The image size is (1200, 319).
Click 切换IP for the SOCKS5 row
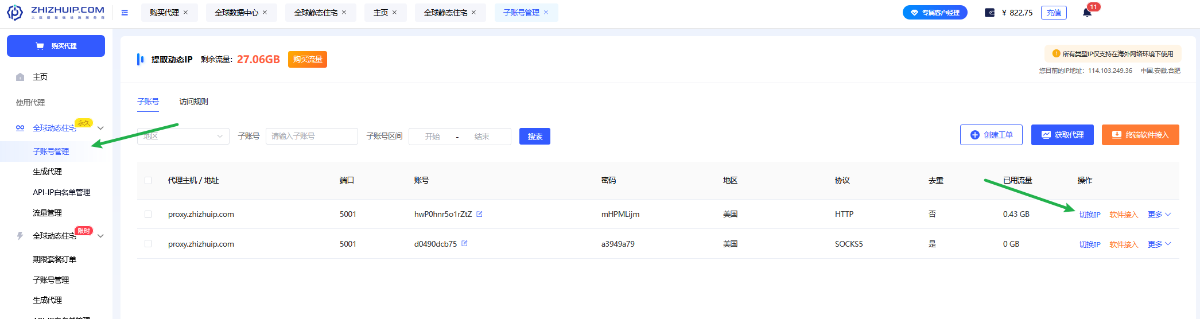1089,244
